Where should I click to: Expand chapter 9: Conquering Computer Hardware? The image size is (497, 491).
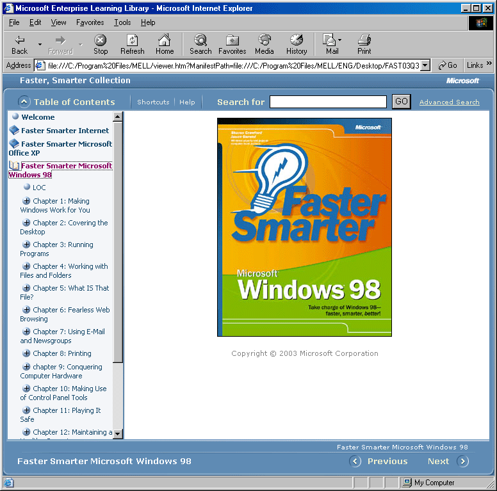27,367
